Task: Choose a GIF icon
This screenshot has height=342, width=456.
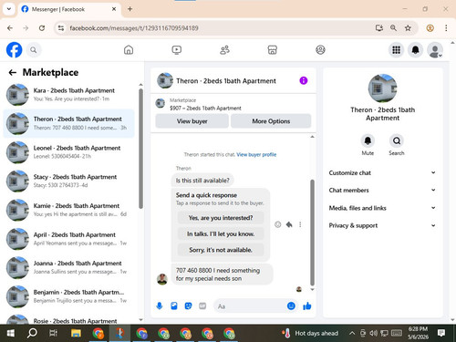Action: point(202,306)
